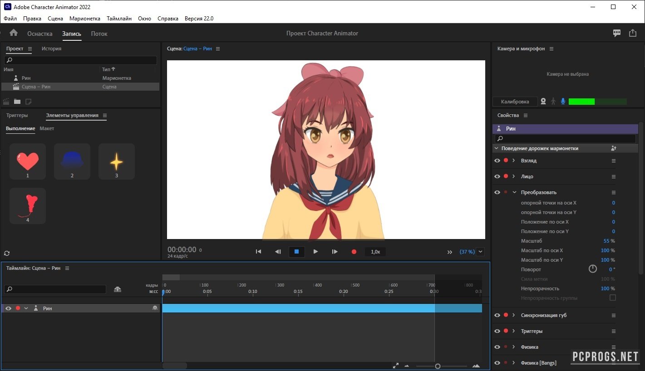
Task: Open the Взгляд behavior options menu
Action: point(614,161)
